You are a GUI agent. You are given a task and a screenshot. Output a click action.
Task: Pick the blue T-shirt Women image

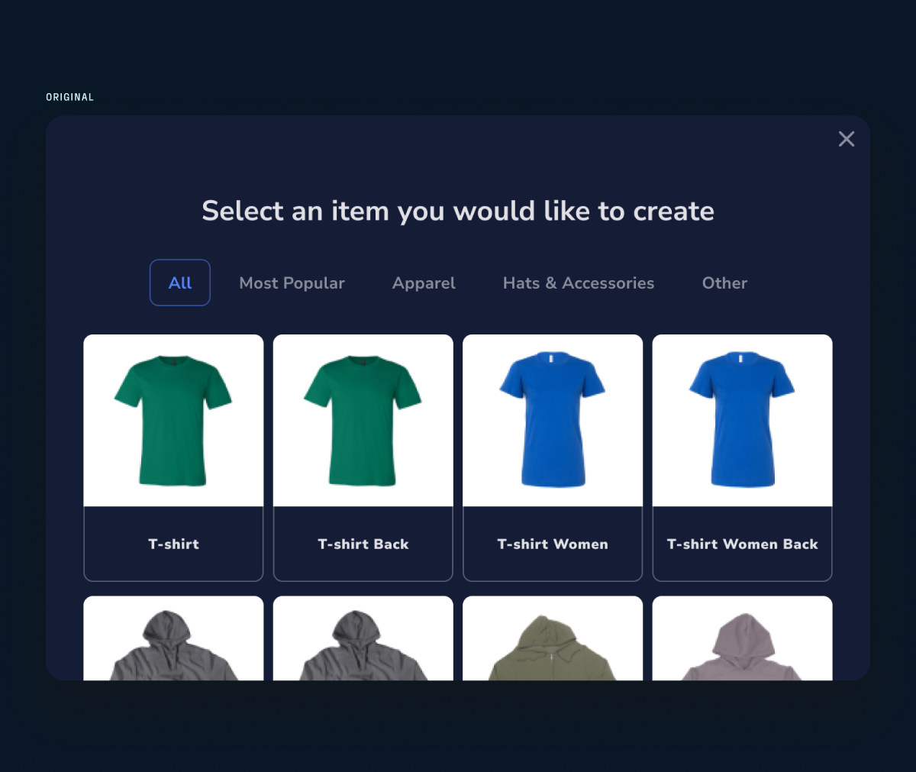point(553,420)
